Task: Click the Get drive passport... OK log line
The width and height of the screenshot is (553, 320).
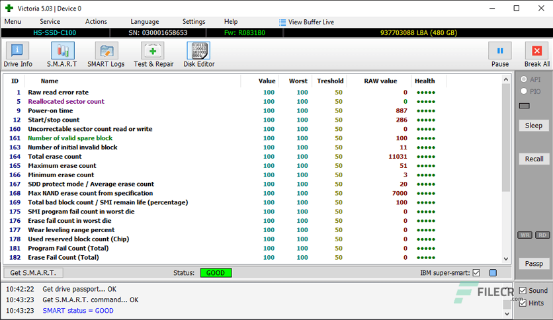Action: (79, 289)
